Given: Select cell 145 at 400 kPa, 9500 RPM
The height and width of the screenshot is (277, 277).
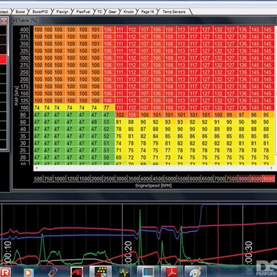Looking at the screenshot, I should click(268, 29).
